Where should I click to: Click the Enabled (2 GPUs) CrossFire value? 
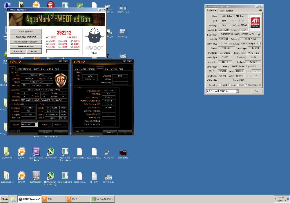tap(240, 80)
